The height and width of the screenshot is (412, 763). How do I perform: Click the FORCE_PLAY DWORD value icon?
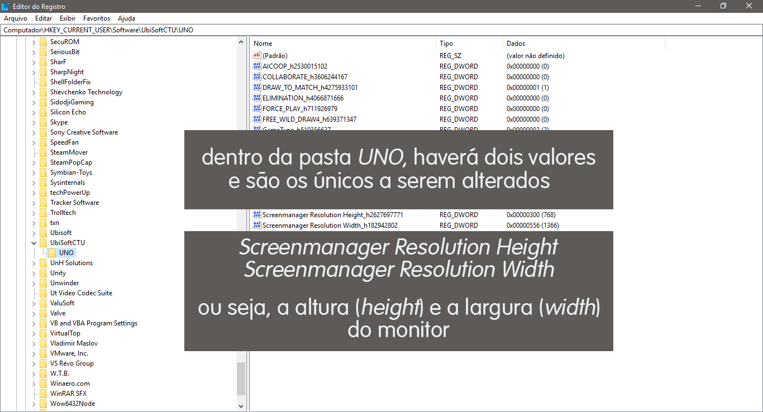point(257,108)
